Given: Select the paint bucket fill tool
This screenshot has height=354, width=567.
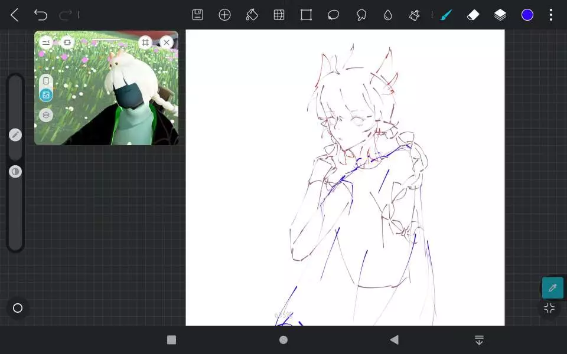Looking at the screenshot, I should coord(252,15).
